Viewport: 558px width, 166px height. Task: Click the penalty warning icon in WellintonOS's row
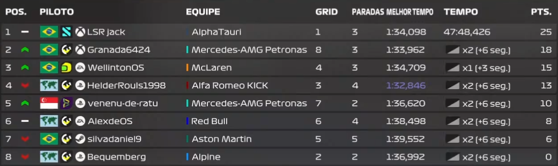453,68
